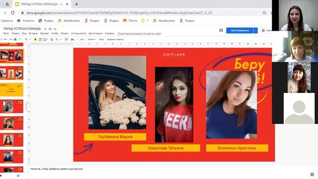Image resolution: width=318 pixels, height=179 pixels.
Task: Open the Сервисы apps bookmark
Action: pyautogui.click(x=6, y=21)
